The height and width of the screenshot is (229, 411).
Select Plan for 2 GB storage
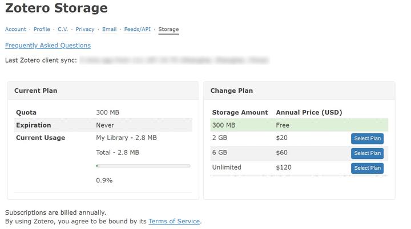[x=367, y=138]
